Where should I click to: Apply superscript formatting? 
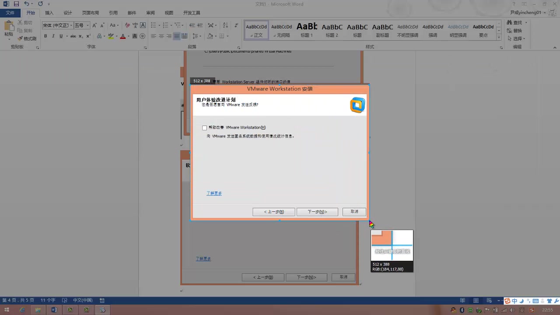[x=89, y=36]
